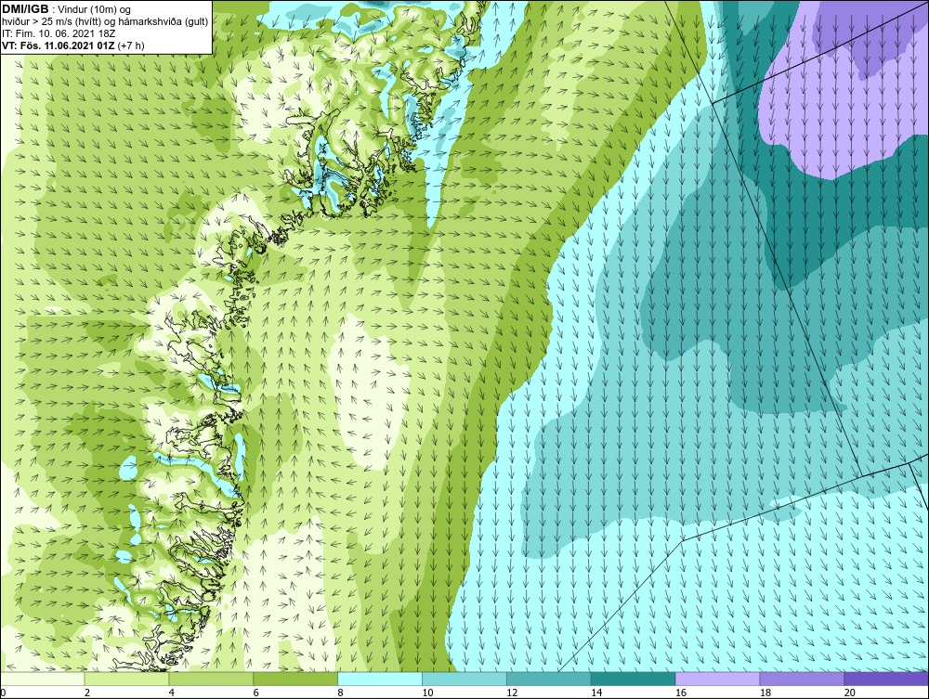Click the 14–16 m/s dark teal legend swatch

tap(634, 679)
